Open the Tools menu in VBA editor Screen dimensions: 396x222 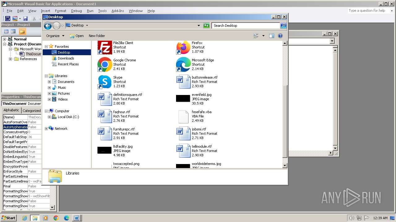click(102, 11)
